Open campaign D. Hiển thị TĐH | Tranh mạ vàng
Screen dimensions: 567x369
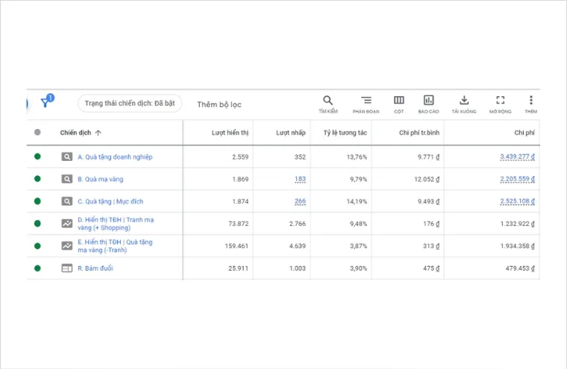[x=116, y=224]
